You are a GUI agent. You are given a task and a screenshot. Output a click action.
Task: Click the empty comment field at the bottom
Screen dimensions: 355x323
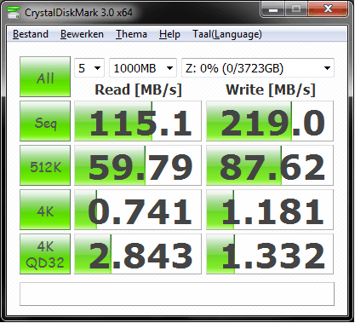177,294
